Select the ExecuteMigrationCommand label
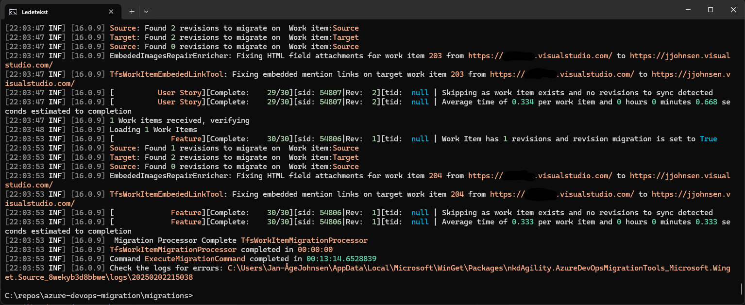745x305 pixels. tap(194, 258)
